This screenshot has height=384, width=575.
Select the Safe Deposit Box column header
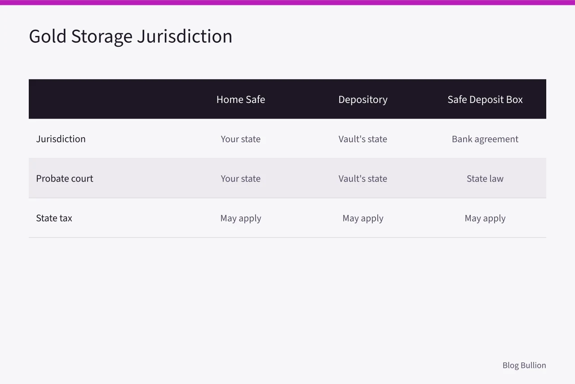point(485,99)
